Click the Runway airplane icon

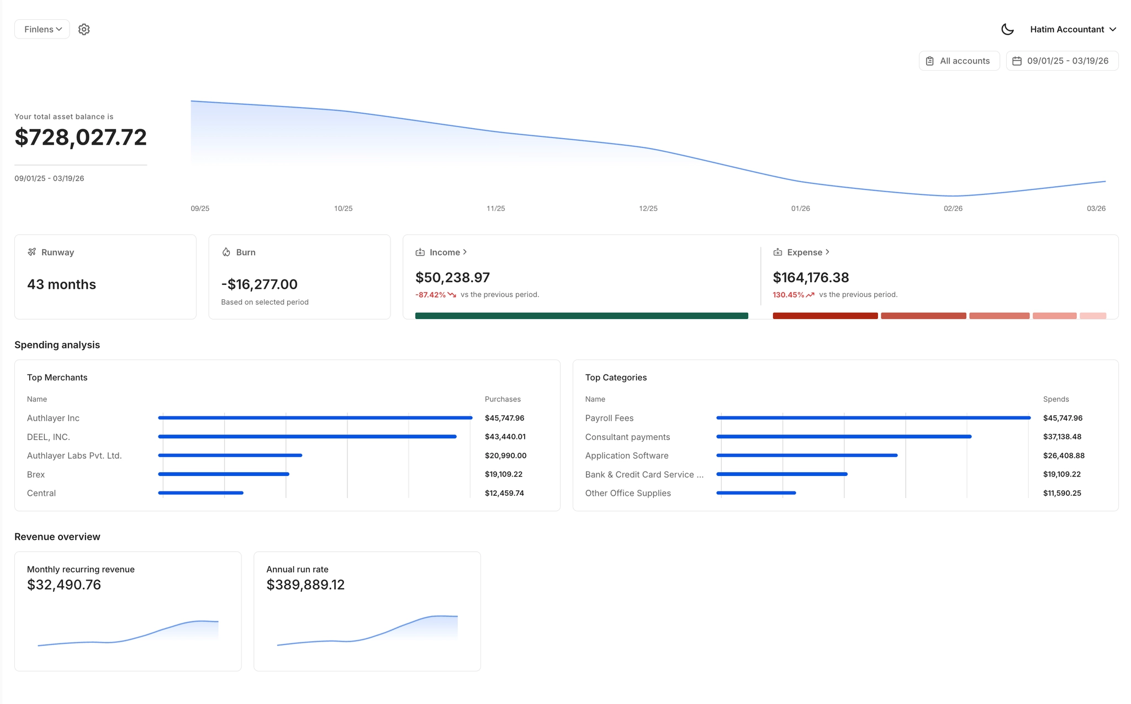pos(32,252)
